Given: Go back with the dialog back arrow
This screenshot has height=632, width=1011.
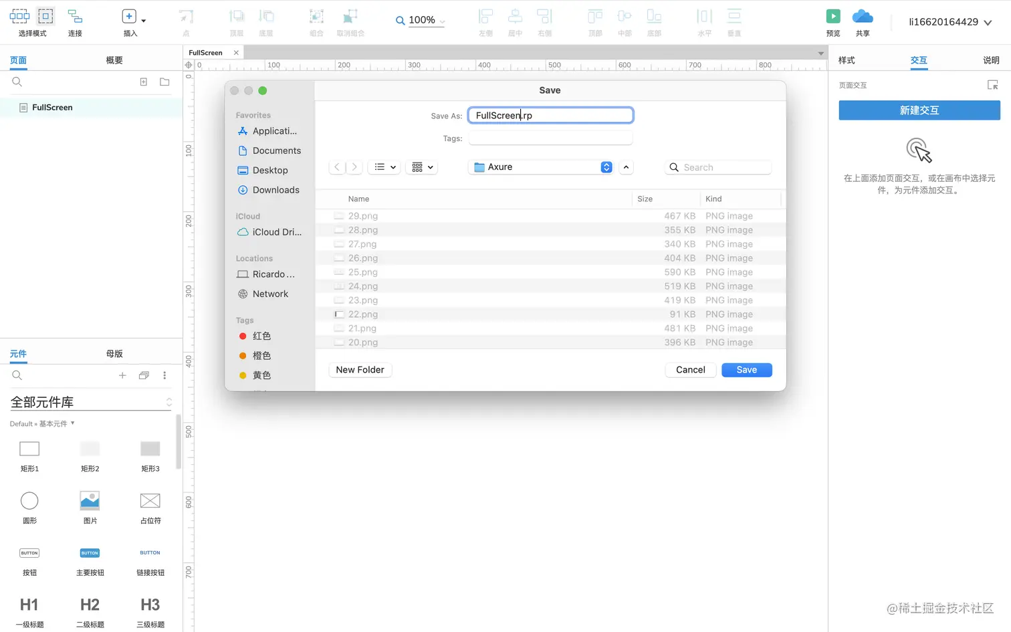Looking at the screenshot, I should [337, 167].
